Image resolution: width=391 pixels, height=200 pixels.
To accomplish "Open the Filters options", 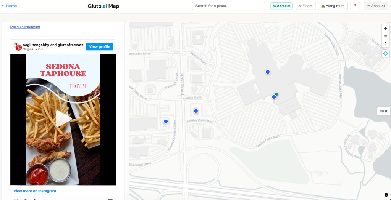I will pos(306,6).
